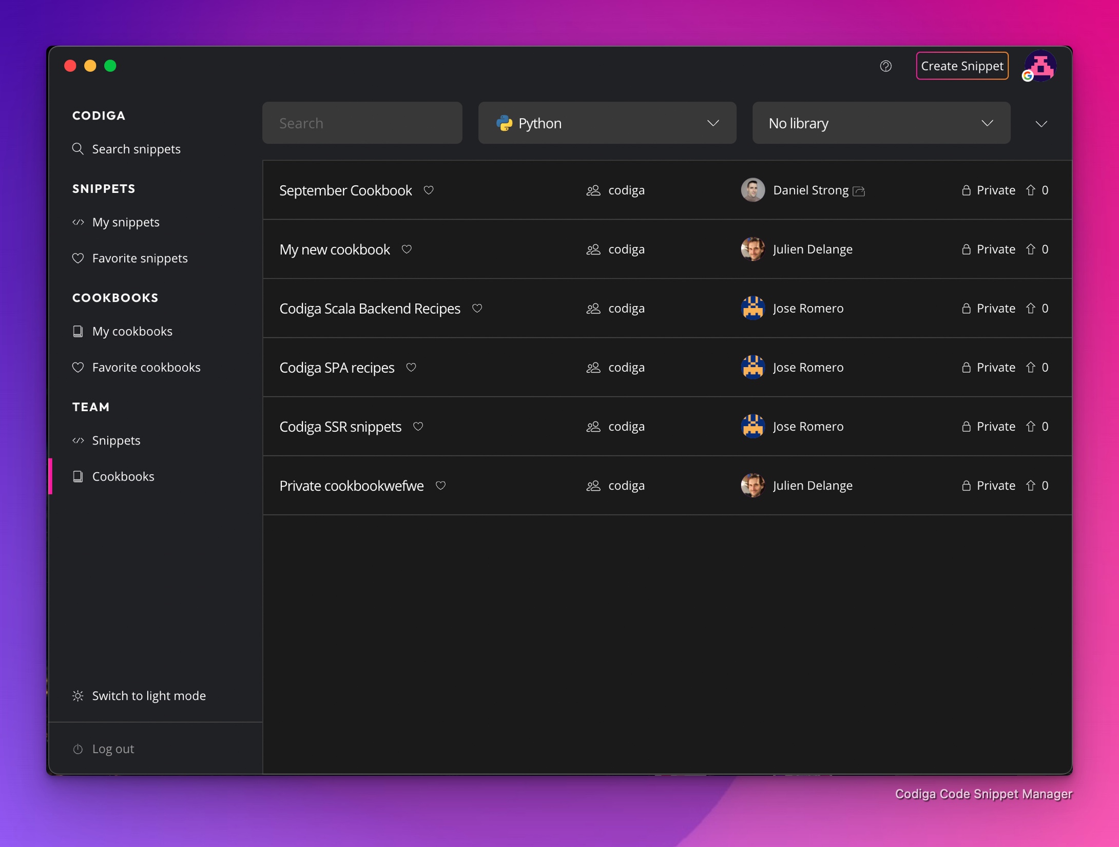The height and width of the screenshot is (847, 1119).
Task: Open Codiga Scala Backend Recipes cookbook
Action: pos(370,309)
